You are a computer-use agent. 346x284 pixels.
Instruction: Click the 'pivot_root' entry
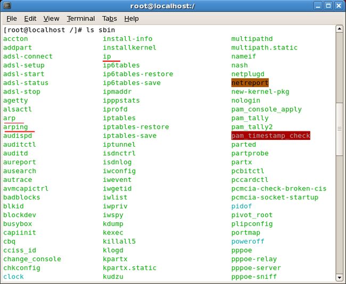[x=252, y=215]
